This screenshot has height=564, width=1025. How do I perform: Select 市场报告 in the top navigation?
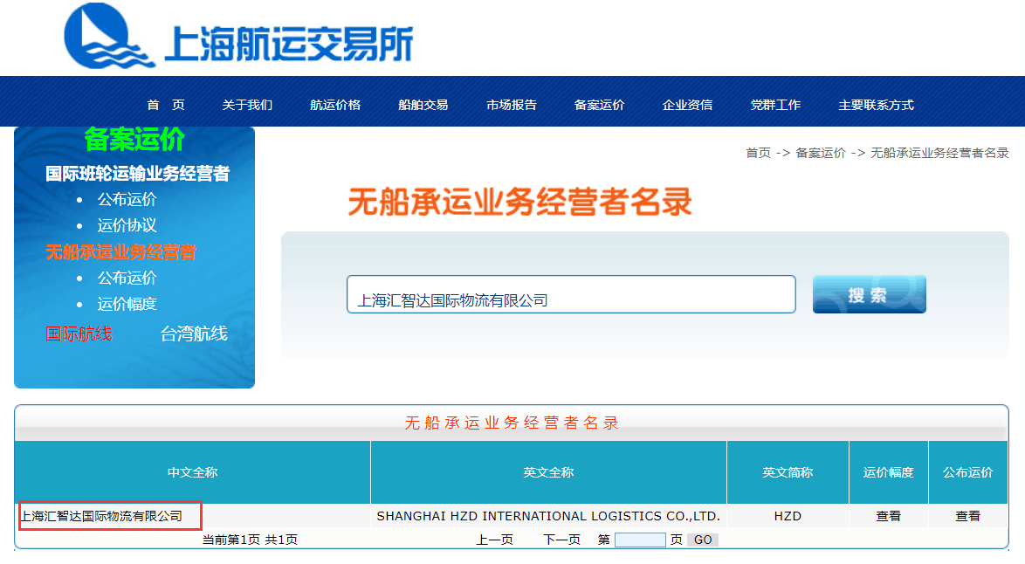click(x=511, y=104)
